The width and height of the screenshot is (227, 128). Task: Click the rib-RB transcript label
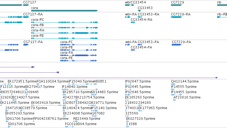point(222,14)
